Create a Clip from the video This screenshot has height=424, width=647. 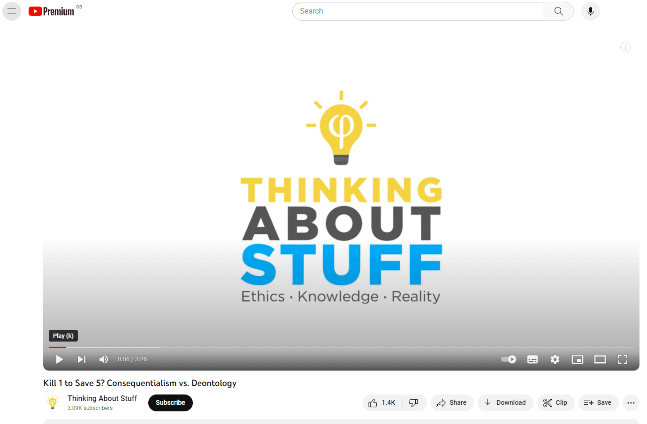556,403
